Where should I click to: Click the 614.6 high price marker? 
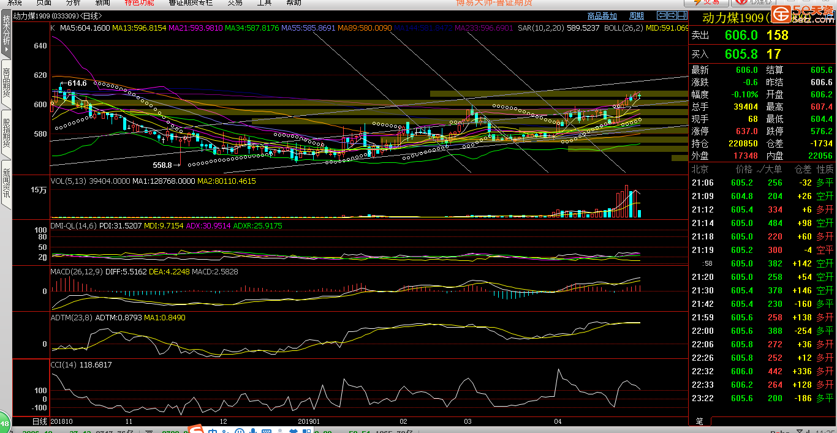[x=77, y=83]
